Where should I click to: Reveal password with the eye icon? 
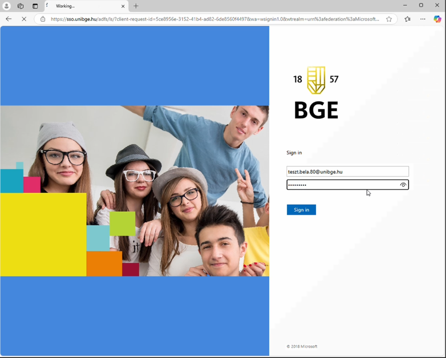coord(403,185)
